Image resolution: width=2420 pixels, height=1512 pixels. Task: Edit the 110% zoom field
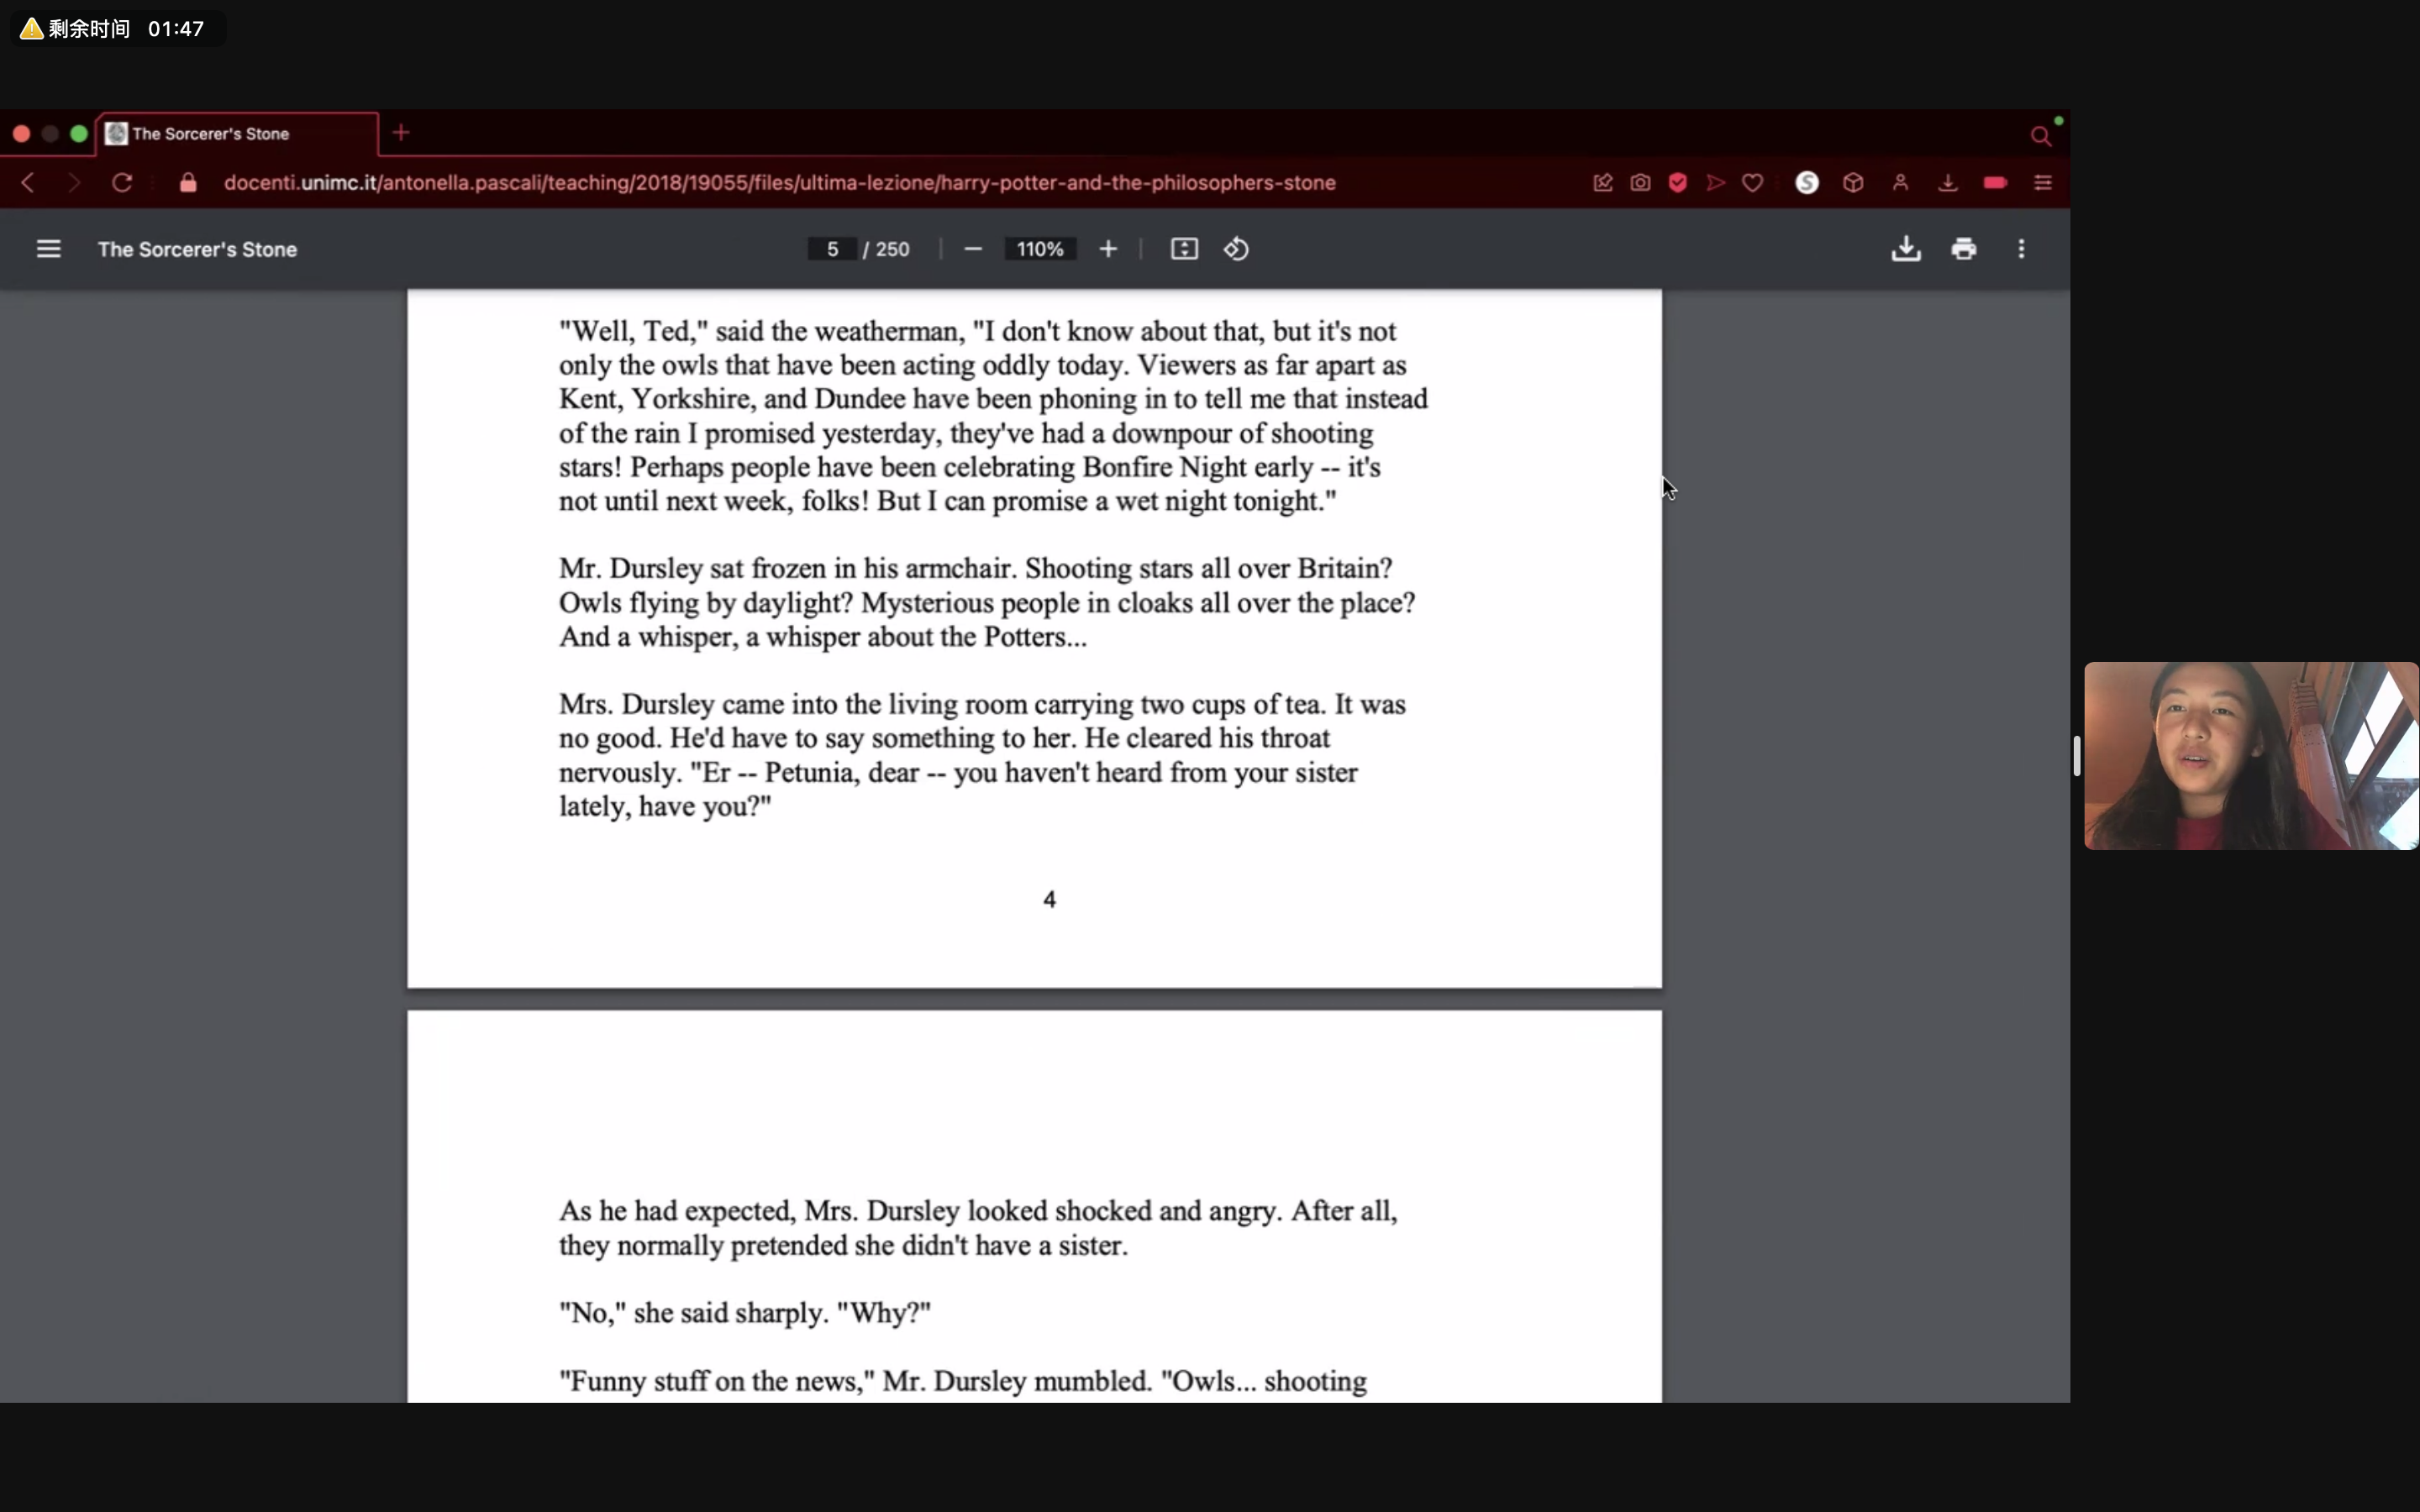(x=1040, y=249)
